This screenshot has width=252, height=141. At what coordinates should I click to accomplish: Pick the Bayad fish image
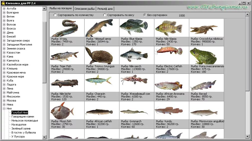206,83
